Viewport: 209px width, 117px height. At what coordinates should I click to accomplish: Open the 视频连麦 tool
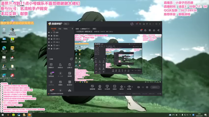click(x=51, y=74)
